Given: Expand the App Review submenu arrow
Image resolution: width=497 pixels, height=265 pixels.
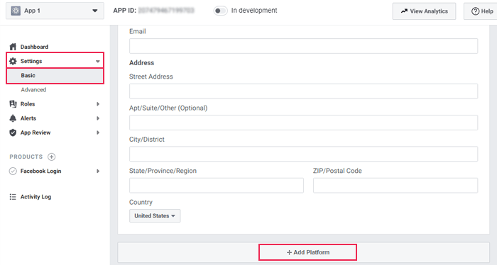Looking at the screenshot, I should point(98,132).
